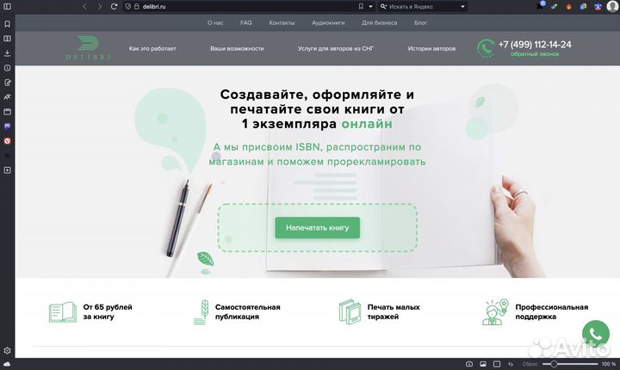Image resolution: width=620 pixels, height=370 pixels.
Task: Click 'Сброс' to reset zoom
Action: (x=530, y=364)
